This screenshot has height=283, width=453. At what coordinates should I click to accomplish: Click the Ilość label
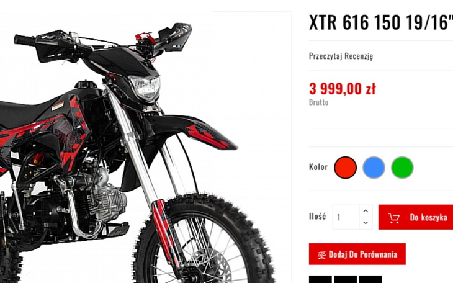click(x=318, y=217)
